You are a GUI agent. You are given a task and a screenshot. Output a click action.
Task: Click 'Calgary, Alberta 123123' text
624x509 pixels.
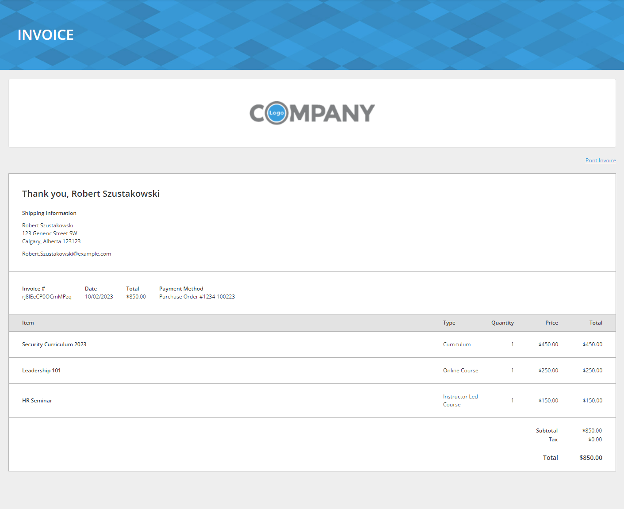pyautogui.click(x=51, y=241)
